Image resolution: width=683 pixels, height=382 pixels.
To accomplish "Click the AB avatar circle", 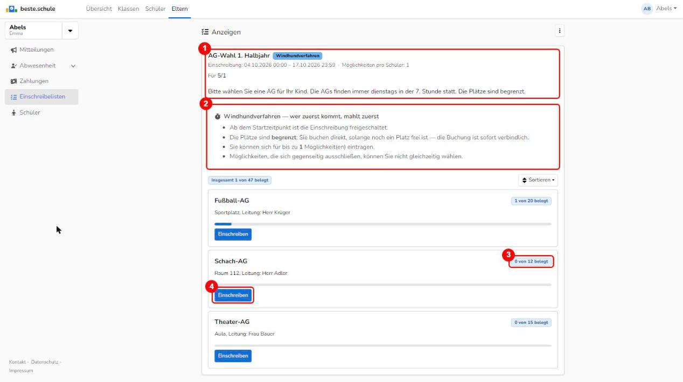I will tap(647, 9).
